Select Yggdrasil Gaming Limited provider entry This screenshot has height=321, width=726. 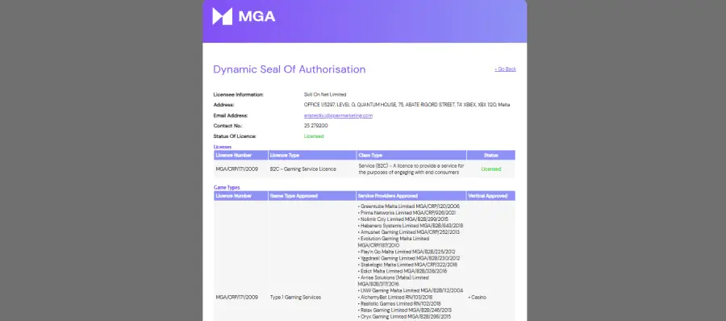[x=408, y=258]
